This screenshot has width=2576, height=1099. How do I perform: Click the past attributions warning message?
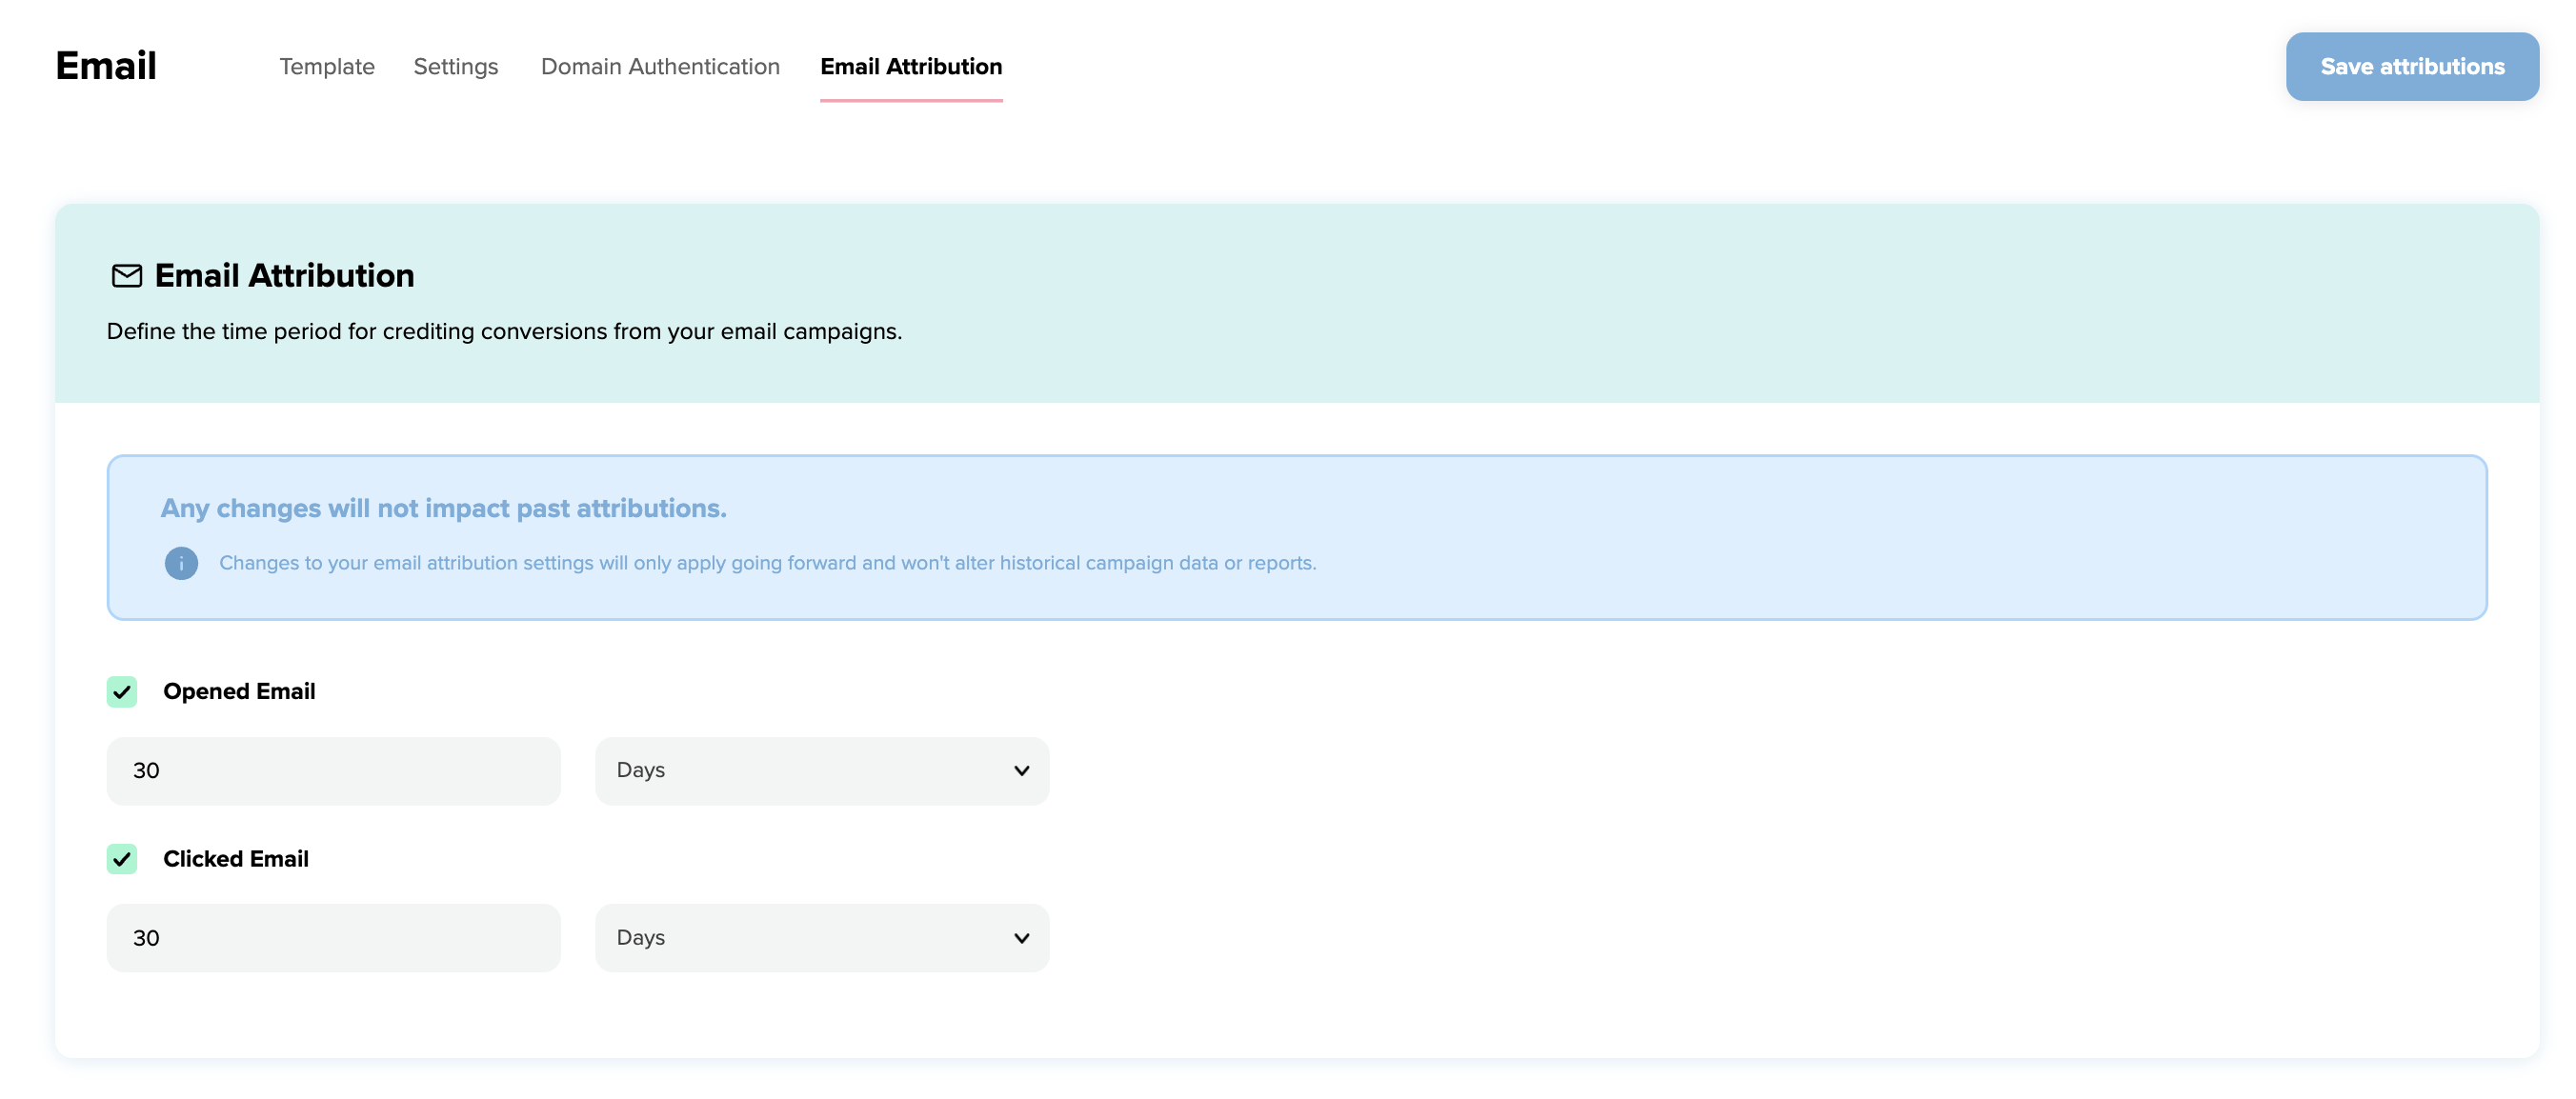(443, 508)
